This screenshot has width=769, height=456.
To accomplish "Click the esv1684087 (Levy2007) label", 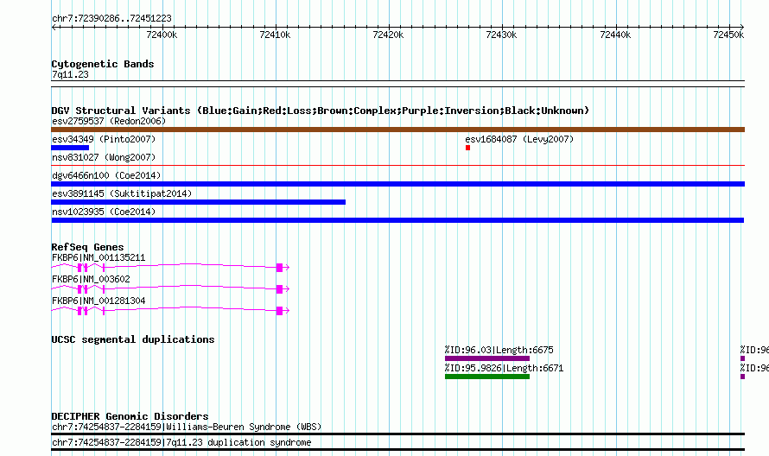I will click(x=519, y=139).
